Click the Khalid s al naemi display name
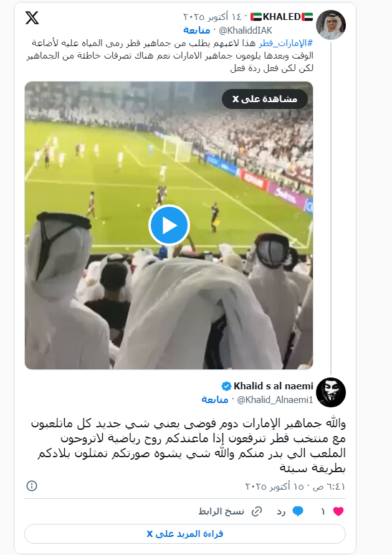The height and width of the screenshot is (555, 392). click(274, 386)
